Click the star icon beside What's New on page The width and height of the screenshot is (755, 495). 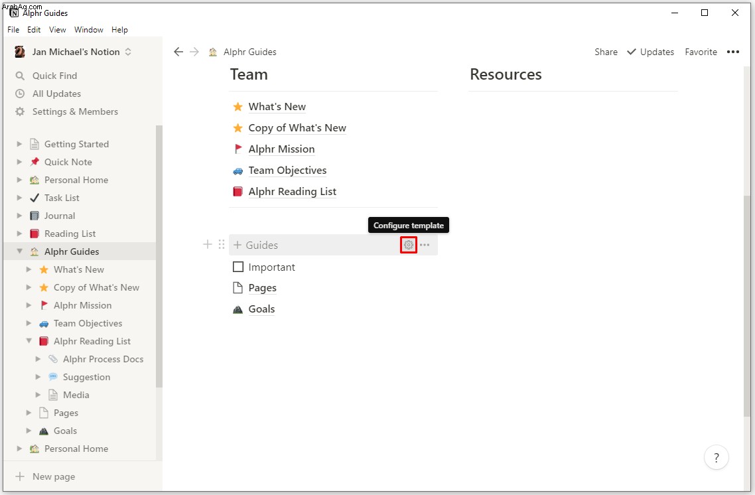pyautogui.click(x=238, y=106)
